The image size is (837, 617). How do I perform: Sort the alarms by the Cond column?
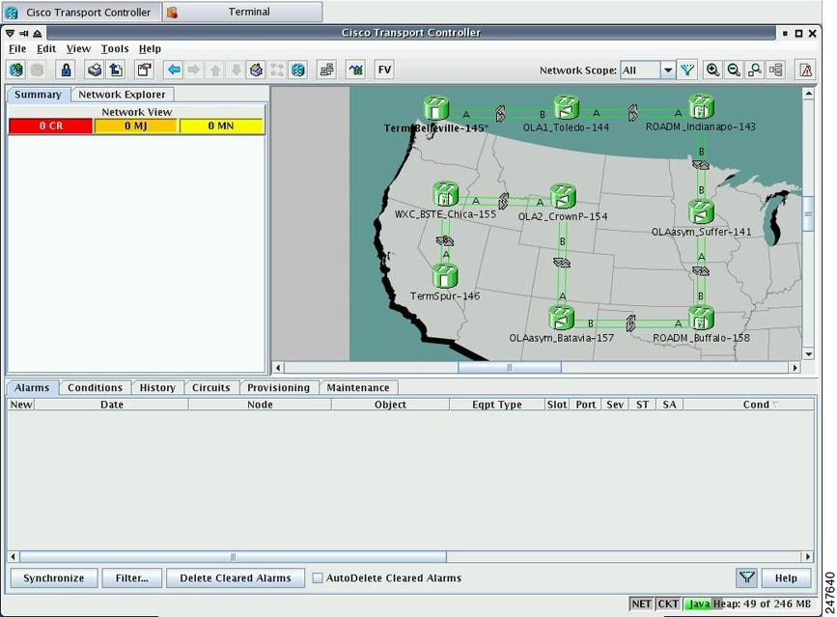[x=748, y=405]
